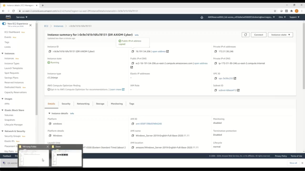Copy the Platform details value Windows

(50, 135)
